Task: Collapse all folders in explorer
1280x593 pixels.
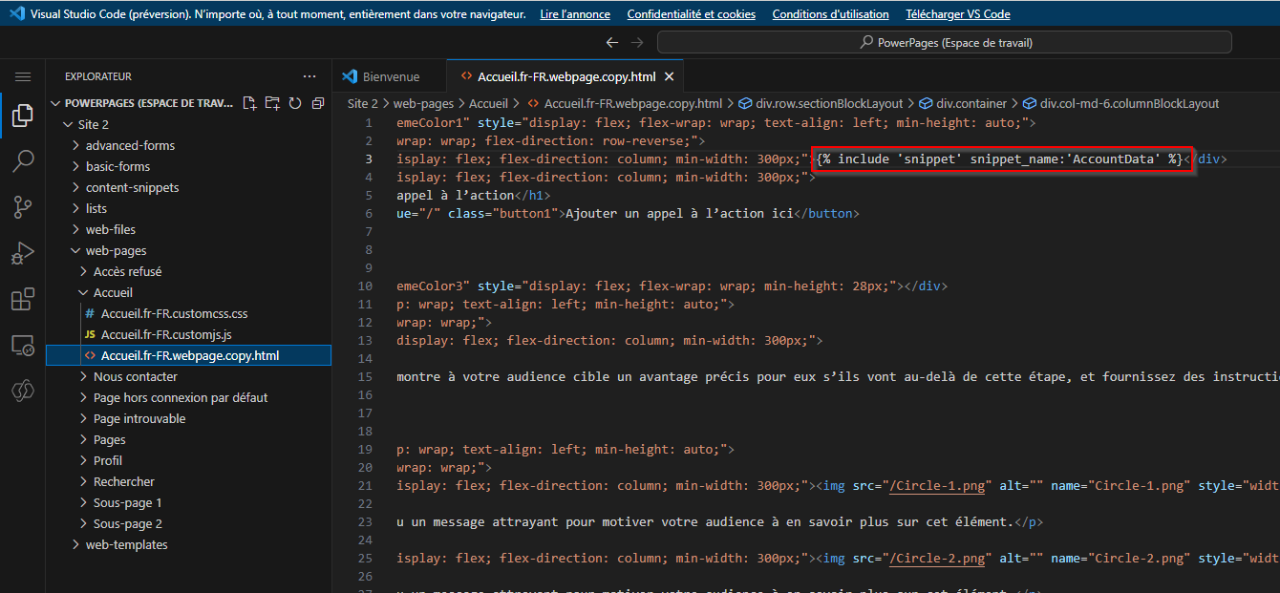Action: 318,103
